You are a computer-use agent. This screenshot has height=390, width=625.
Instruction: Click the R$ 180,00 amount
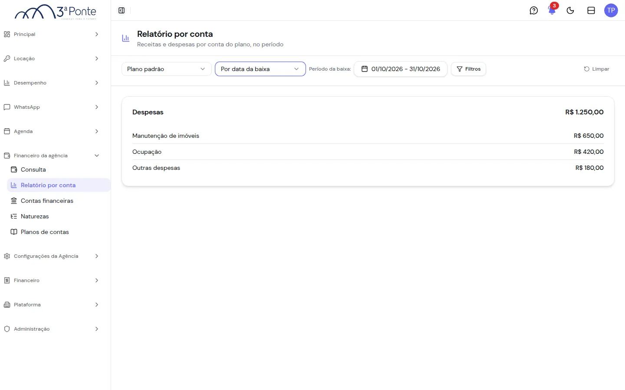(589, 168)
